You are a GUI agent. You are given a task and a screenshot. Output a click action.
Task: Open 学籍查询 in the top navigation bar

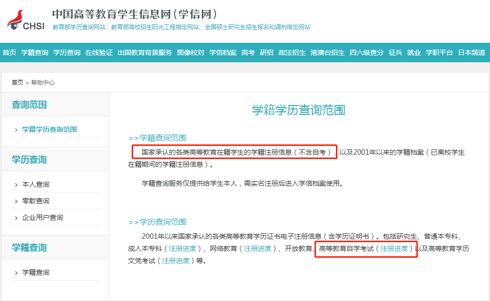point(35,53)
